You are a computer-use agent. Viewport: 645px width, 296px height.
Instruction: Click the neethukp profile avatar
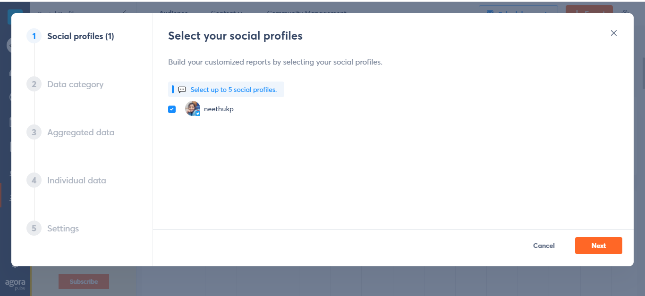point(193,109)
